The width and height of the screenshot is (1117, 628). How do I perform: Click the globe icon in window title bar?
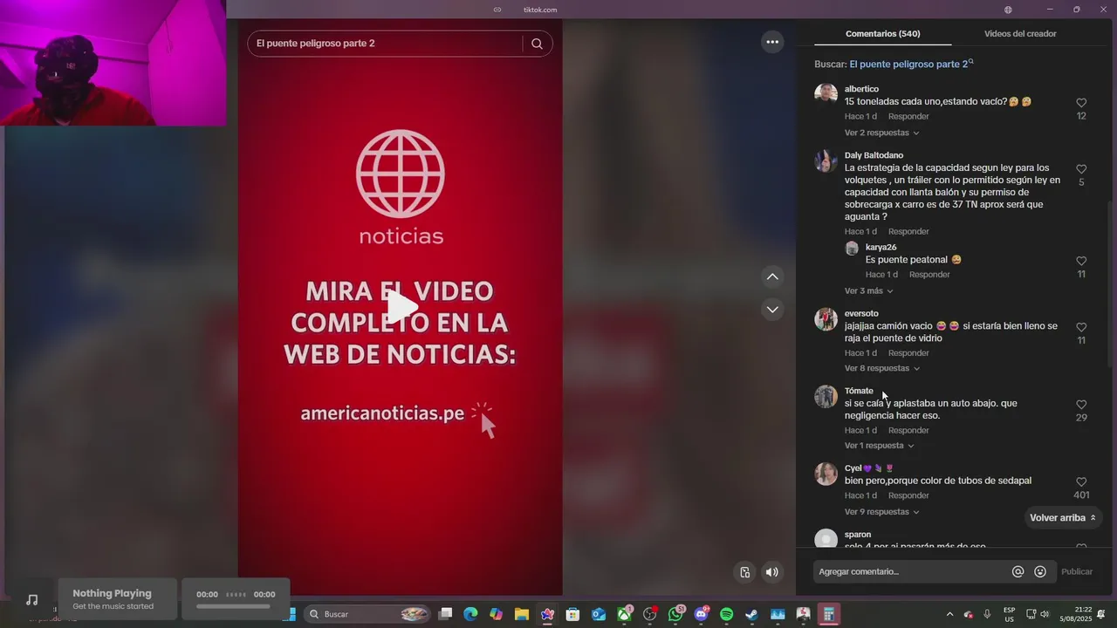1008,10
